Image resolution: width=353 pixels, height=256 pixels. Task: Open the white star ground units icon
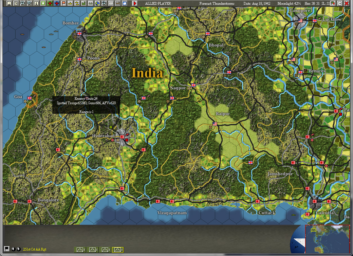click(x=43, y=3)
